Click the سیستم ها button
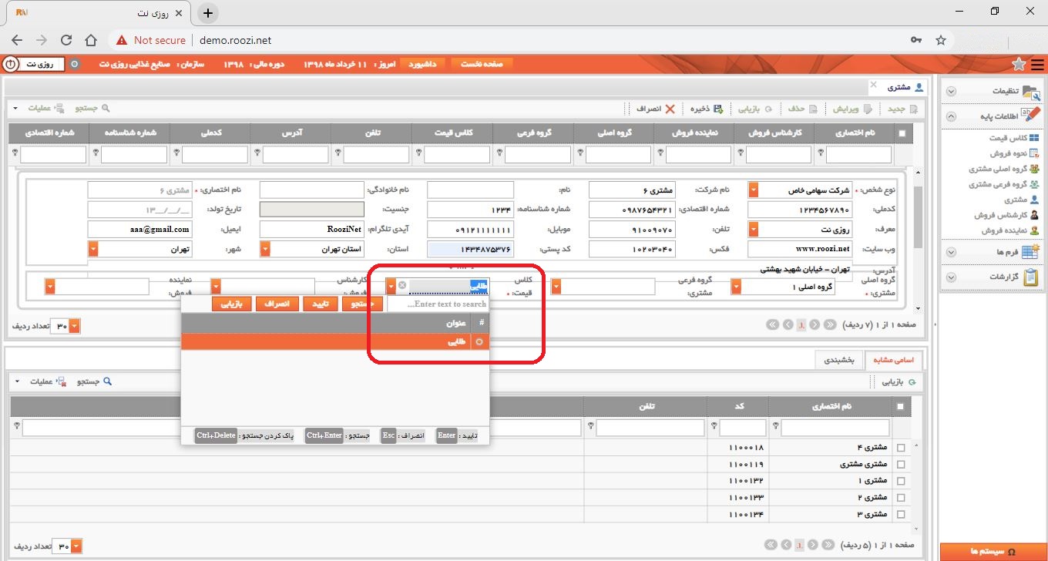The width and height of the screenshot is (1048, 561). pyautogui.click(x=993, y=552)
